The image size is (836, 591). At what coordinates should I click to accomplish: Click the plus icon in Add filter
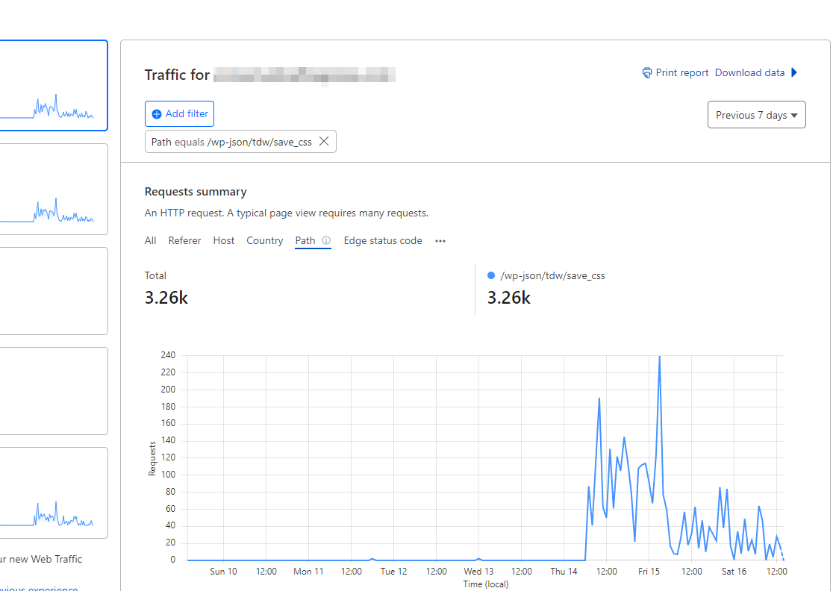(x=157, y=114)
